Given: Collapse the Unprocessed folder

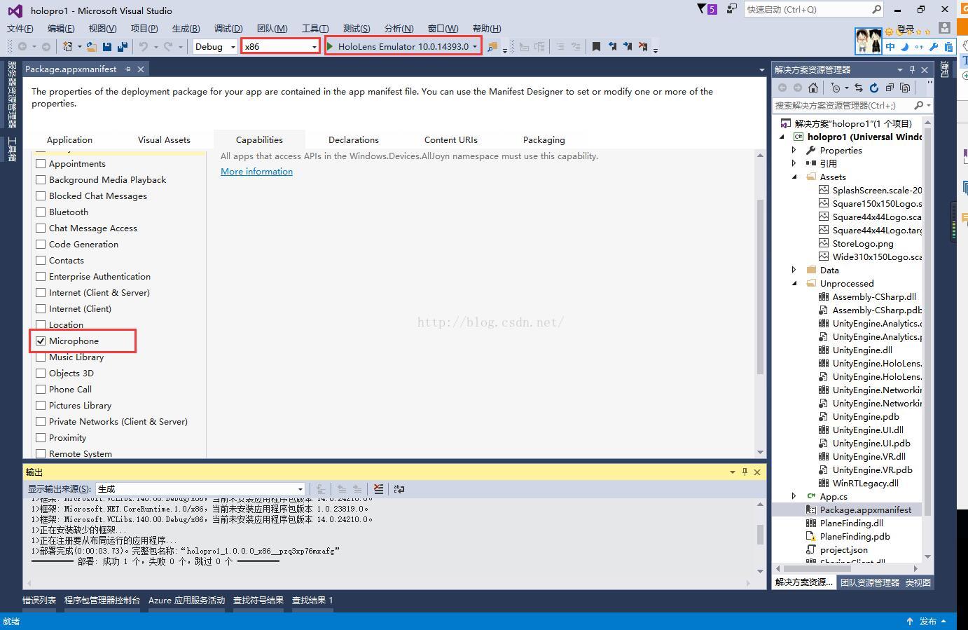Looking at the screenshot, I should 794,284.
